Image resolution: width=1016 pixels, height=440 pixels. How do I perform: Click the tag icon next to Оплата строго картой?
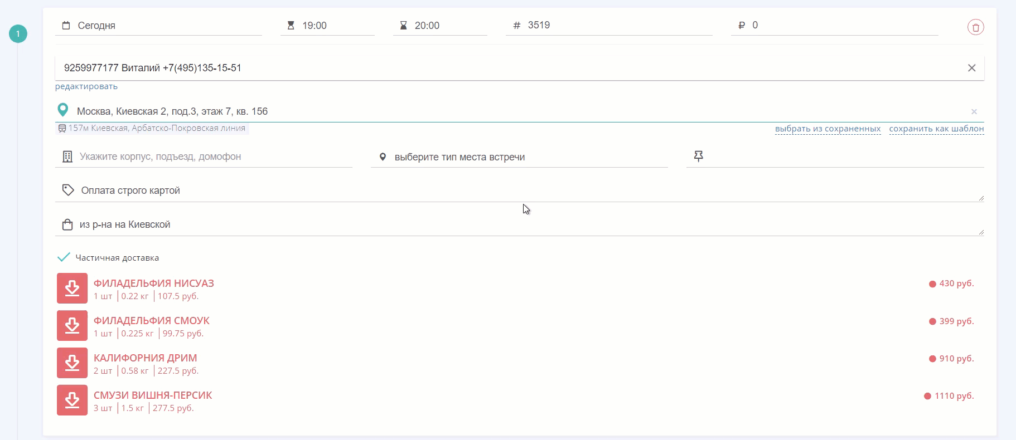68,190
